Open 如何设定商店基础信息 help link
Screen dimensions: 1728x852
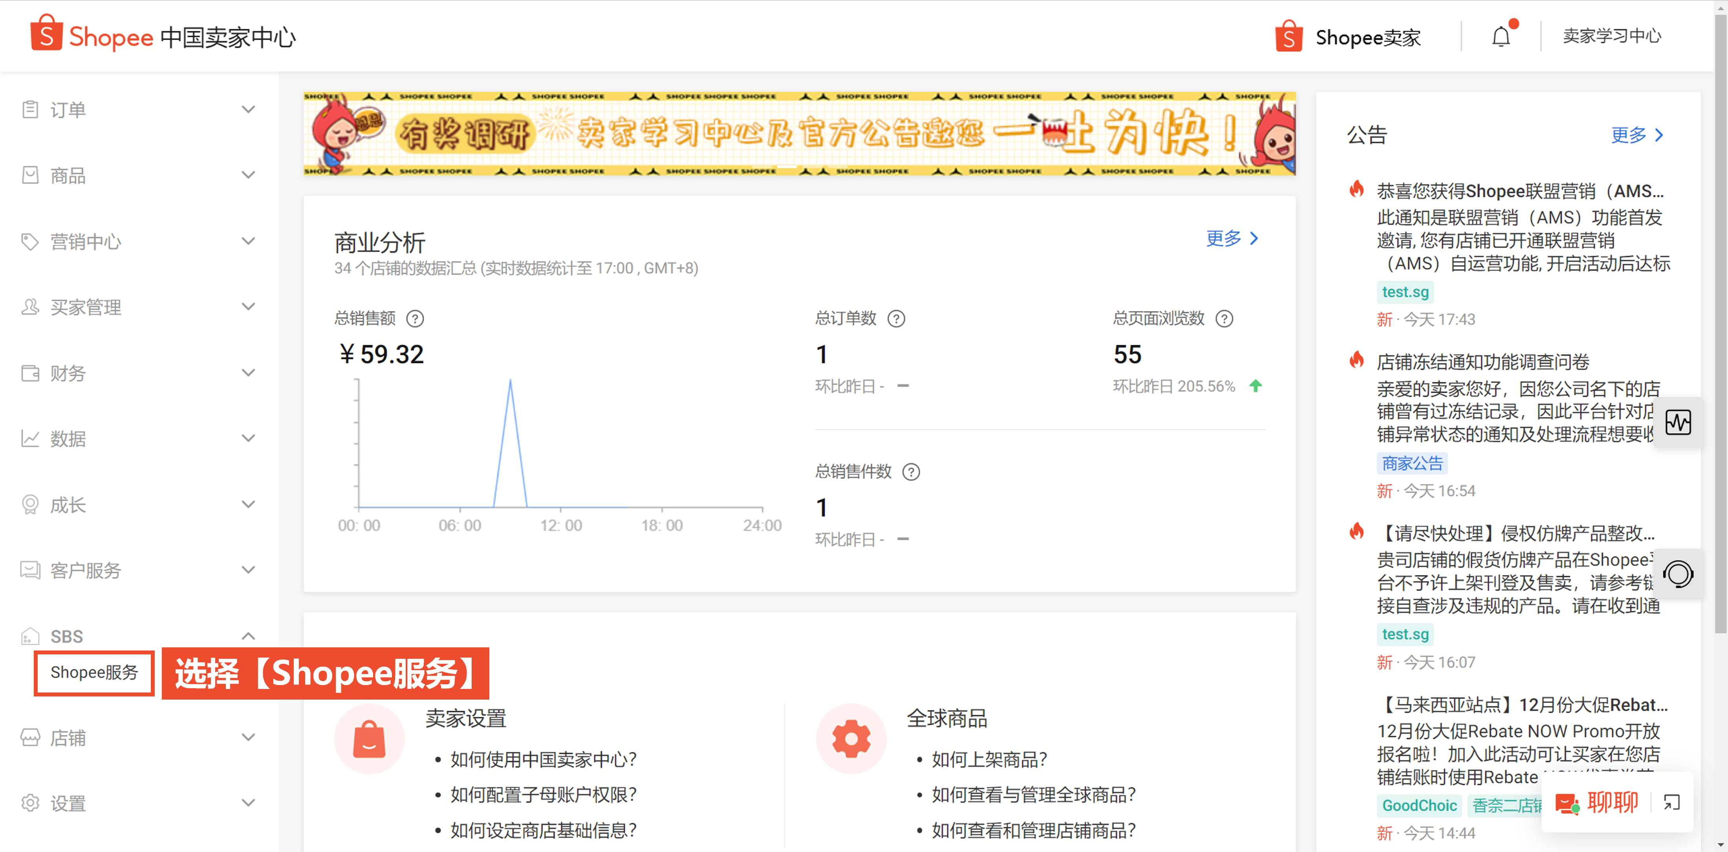[x=544, y=830]
